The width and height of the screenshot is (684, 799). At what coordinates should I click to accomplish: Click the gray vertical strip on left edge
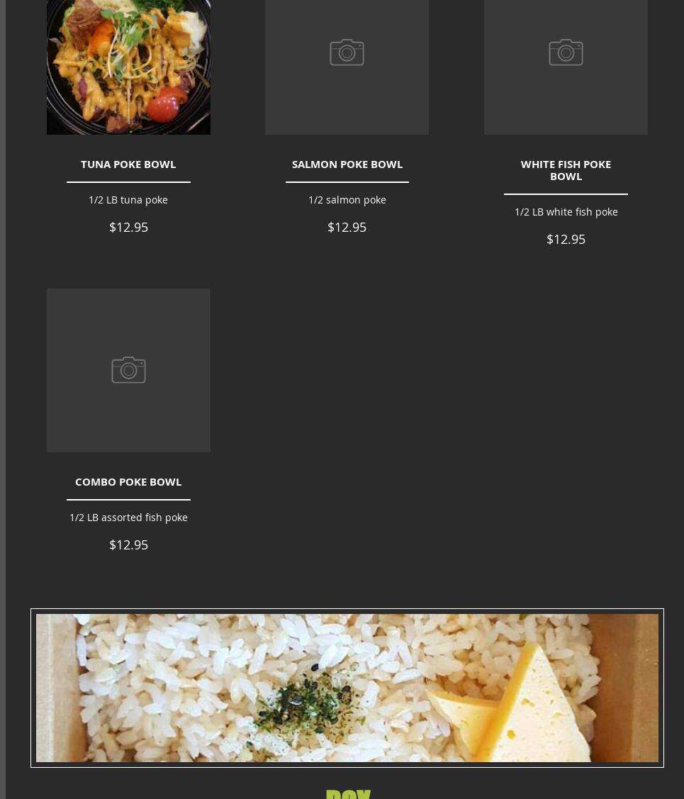(3, 400)
